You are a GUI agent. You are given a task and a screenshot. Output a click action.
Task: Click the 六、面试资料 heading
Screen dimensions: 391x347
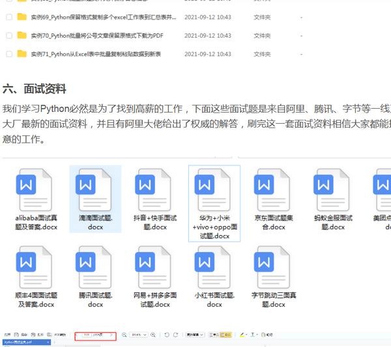click(35, 89)
